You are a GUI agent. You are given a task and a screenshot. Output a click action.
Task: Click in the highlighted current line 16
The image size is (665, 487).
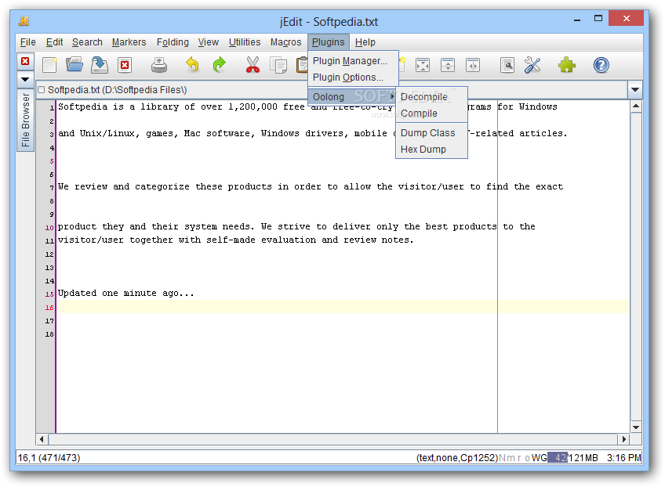pyautogui.click(x=343, y=307)
